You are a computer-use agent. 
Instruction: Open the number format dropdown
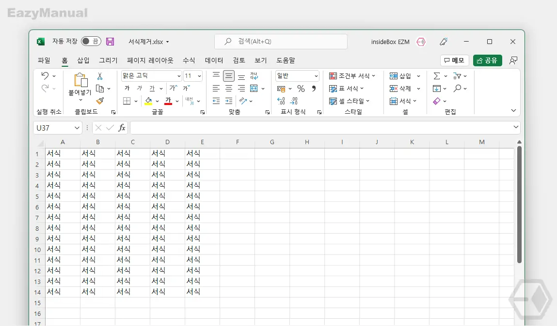(316, 76)
